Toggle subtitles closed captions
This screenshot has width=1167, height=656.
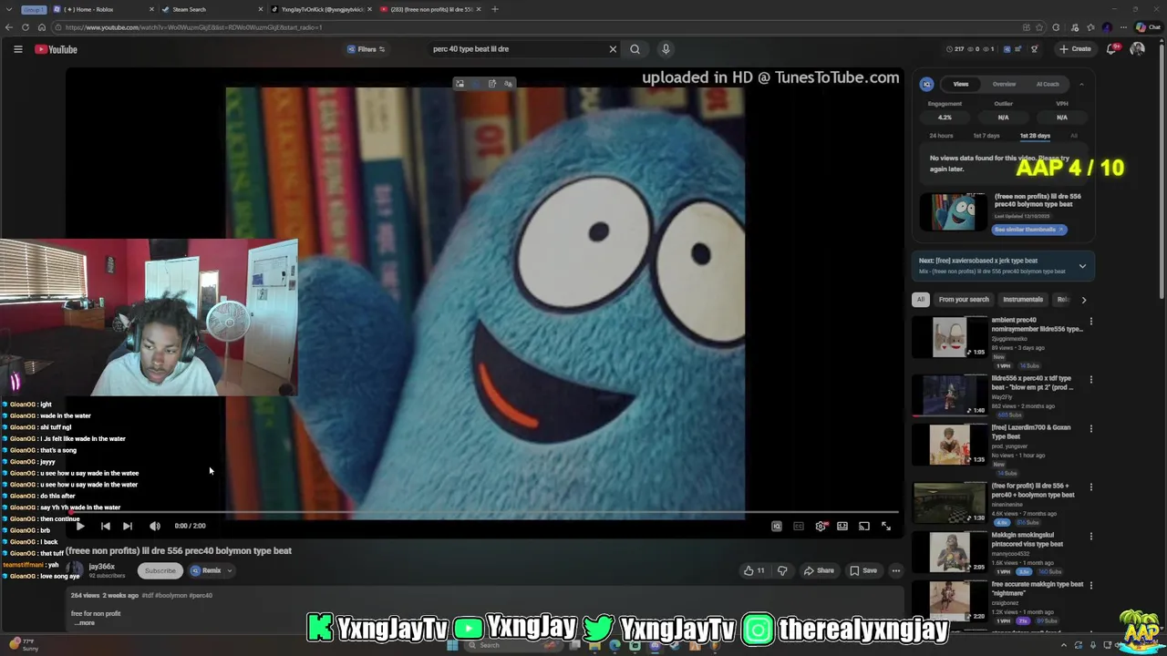(x=799, y=526)
